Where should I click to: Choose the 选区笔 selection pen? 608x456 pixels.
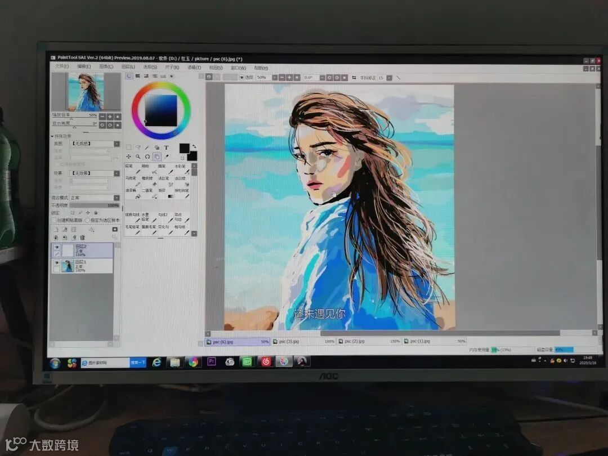tap(165, 181)
